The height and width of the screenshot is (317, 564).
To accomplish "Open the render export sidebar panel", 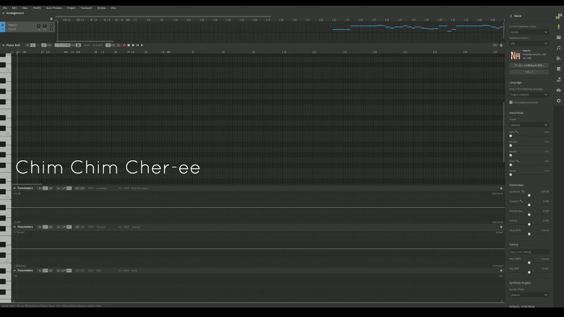I will (x=559, y=79).
